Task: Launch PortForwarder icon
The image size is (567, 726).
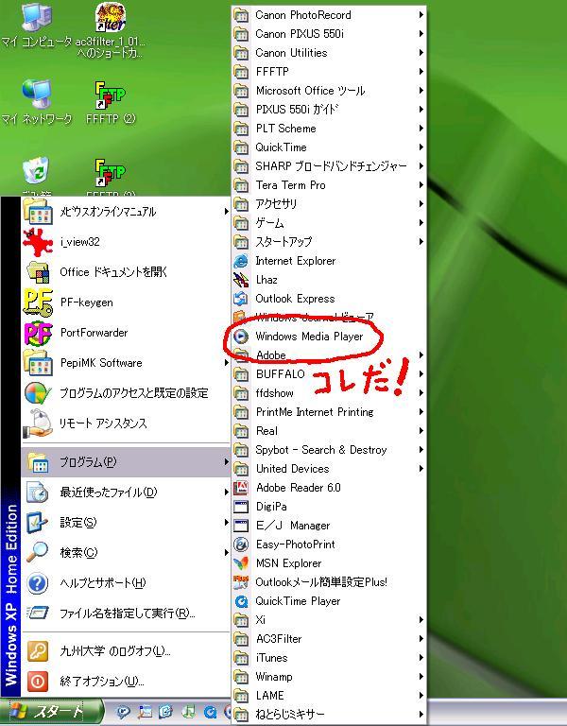Action: tap(38, 333)
